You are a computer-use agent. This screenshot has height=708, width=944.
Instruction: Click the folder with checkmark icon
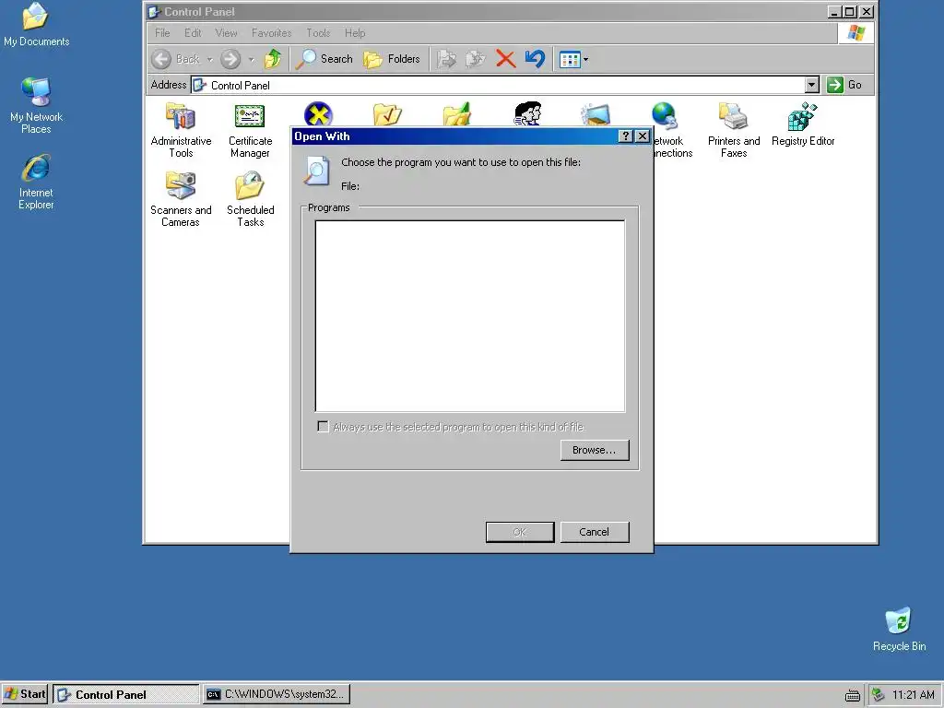click(x=387, y=113)
